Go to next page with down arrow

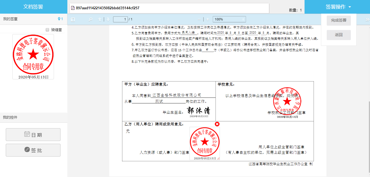108,19
